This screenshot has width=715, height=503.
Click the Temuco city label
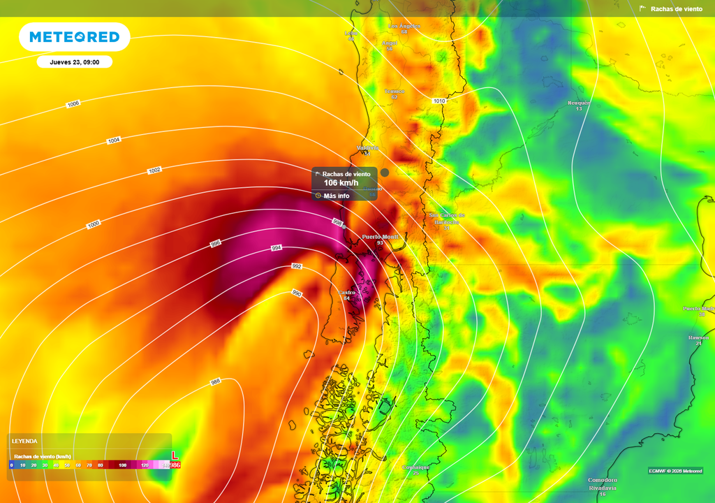395,92
